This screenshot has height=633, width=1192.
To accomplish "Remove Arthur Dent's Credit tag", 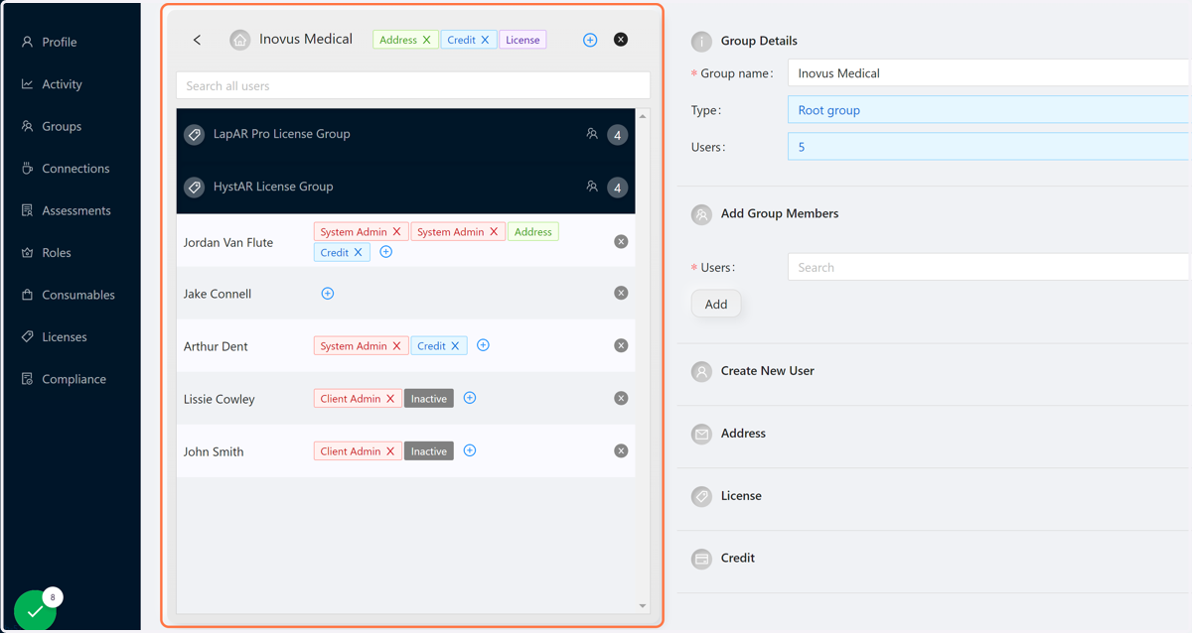I will click(455, 346).
